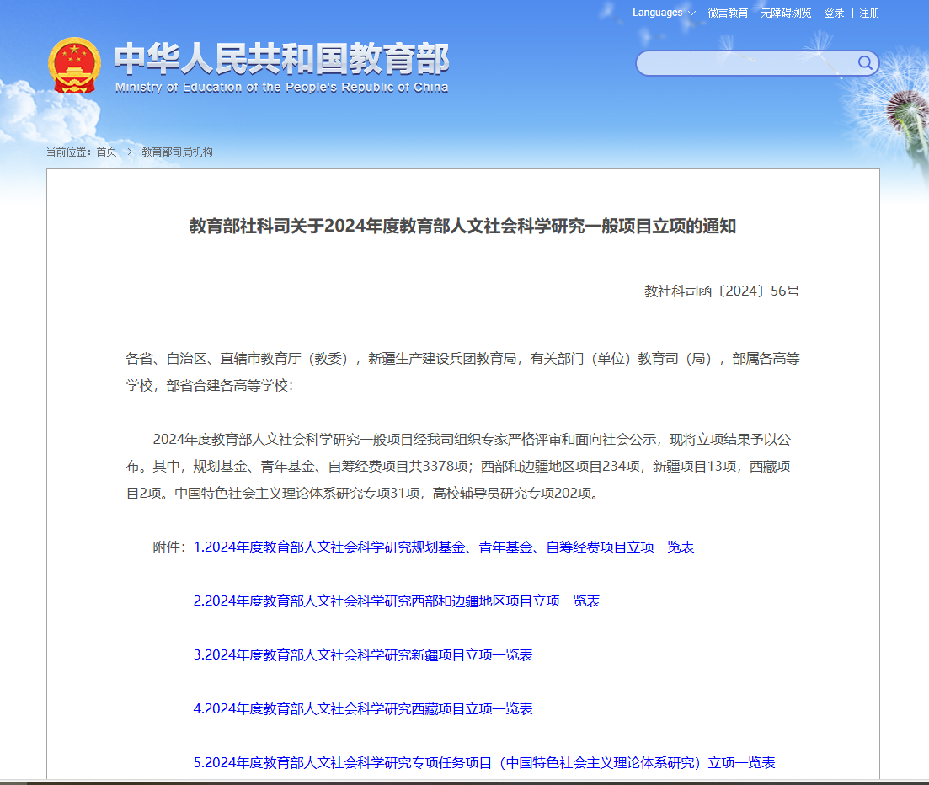Open the Languages dropdown
This screenshot has width=929, height=785.
pos(664,13)
